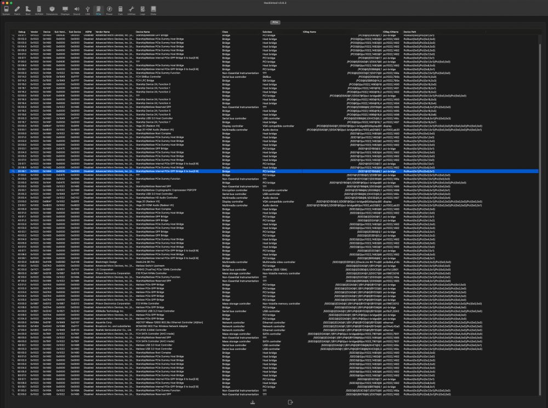Sort by the Subclass column header
This screenshot has height=408, width=548.
click(x=282, y=32)
